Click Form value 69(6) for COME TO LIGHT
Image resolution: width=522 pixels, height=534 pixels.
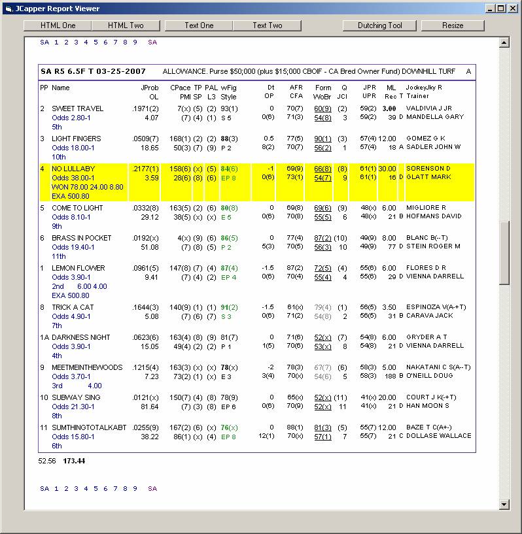coord(322,208)
